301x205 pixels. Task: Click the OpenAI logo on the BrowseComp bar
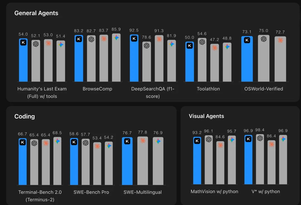(91, 39)
